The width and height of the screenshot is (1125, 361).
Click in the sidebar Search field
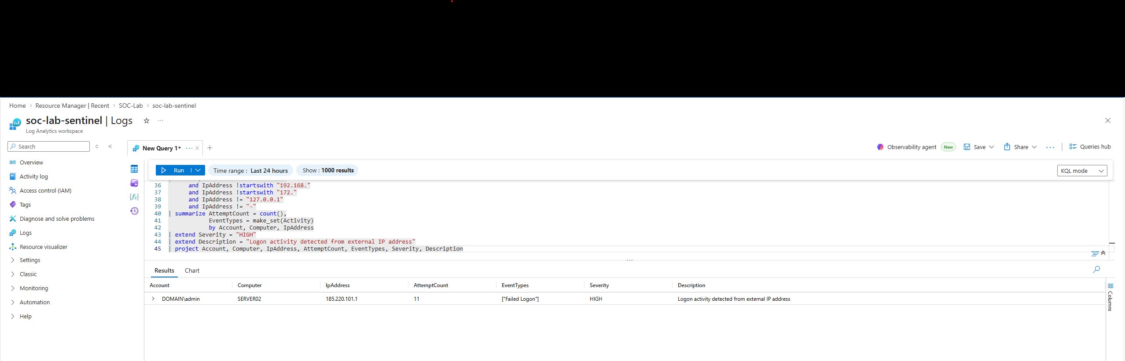coord(48,146)
